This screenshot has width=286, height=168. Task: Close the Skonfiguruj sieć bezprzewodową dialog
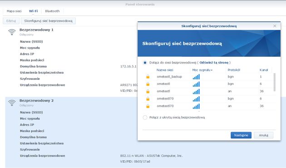275,26
